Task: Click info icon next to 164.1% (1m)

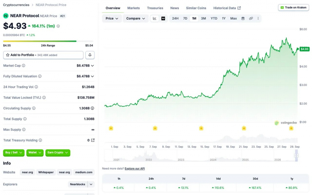Action: (58, 26)
